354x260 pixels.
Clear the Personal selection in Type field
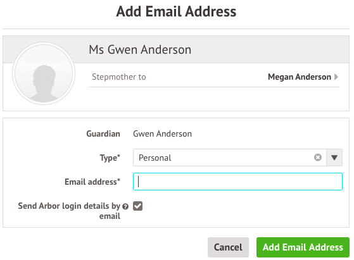click(318, 157)
